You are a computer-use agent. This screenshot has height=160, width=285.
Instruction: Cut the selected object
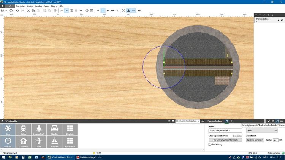pos(28,11)
